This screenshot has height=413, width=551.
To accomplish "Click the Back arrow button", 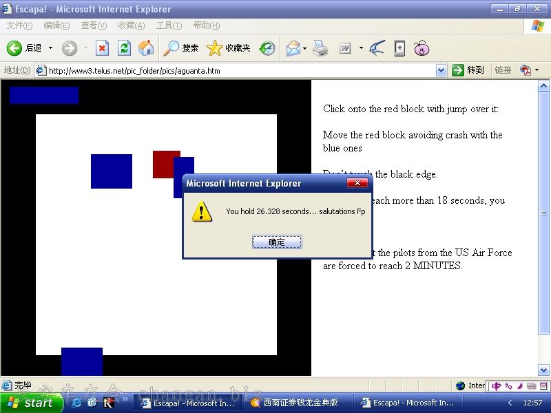I will point(15,48).
